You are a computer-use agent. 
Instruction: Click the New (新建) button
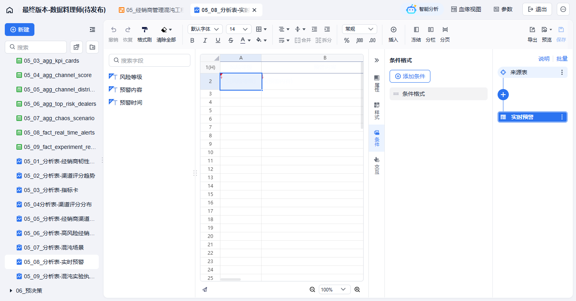[20, 30]
